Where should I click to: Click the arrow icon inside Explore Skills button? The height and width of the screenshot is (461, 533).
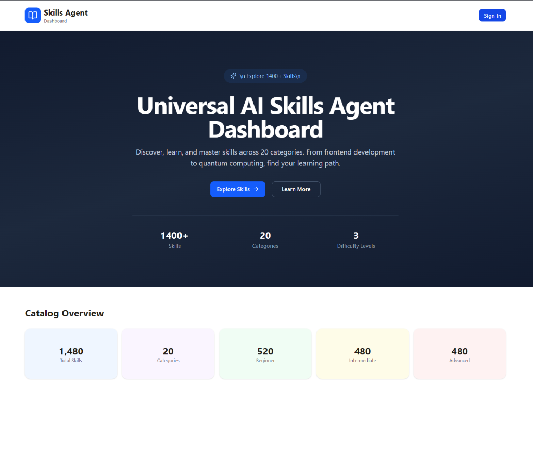(256, 189)
